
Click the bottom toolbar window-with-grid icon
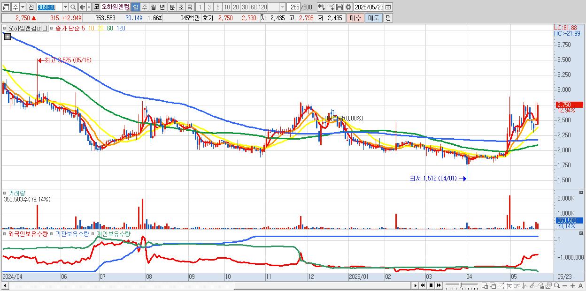(x=485, y=285)
